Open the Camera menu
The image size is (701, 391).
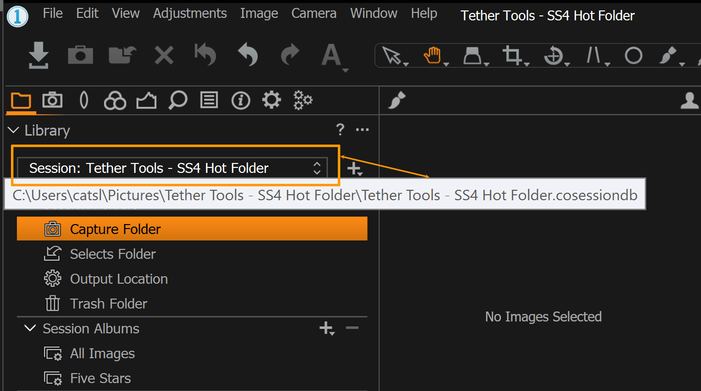tap(313, 13)
